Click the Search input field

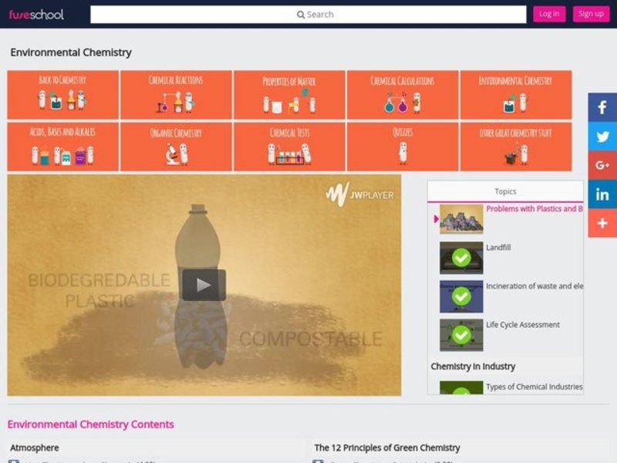coord(308,14)
